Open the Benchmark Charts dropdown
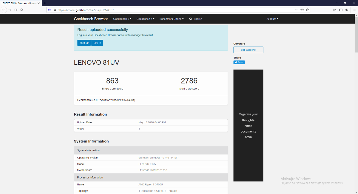 click(x=172, y=19)
